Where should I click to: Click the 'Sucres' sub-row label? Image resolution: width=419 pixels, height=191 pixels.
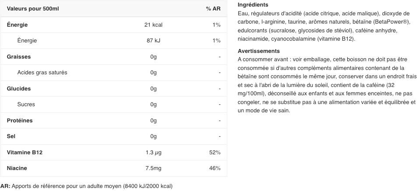coord(26,104)
